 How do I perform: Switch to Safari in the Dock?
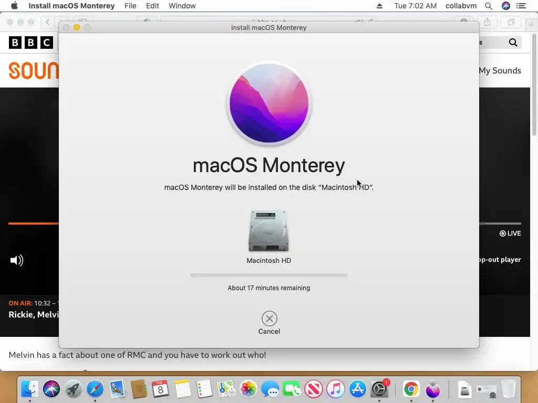pyautogui.click(x=95, y=389)
